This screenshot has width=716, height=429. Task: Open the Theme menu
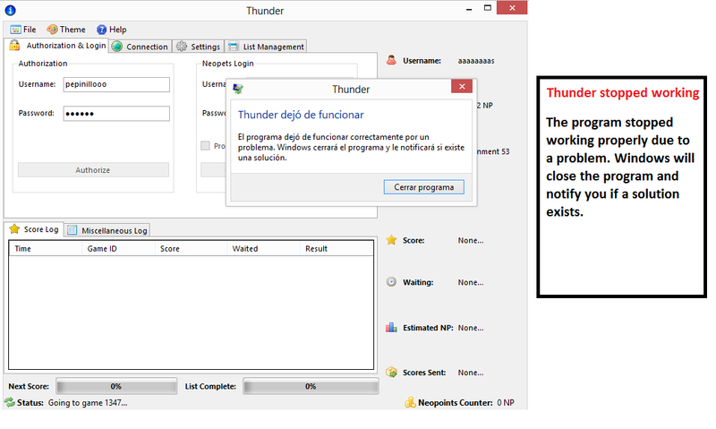coord(66,30)
